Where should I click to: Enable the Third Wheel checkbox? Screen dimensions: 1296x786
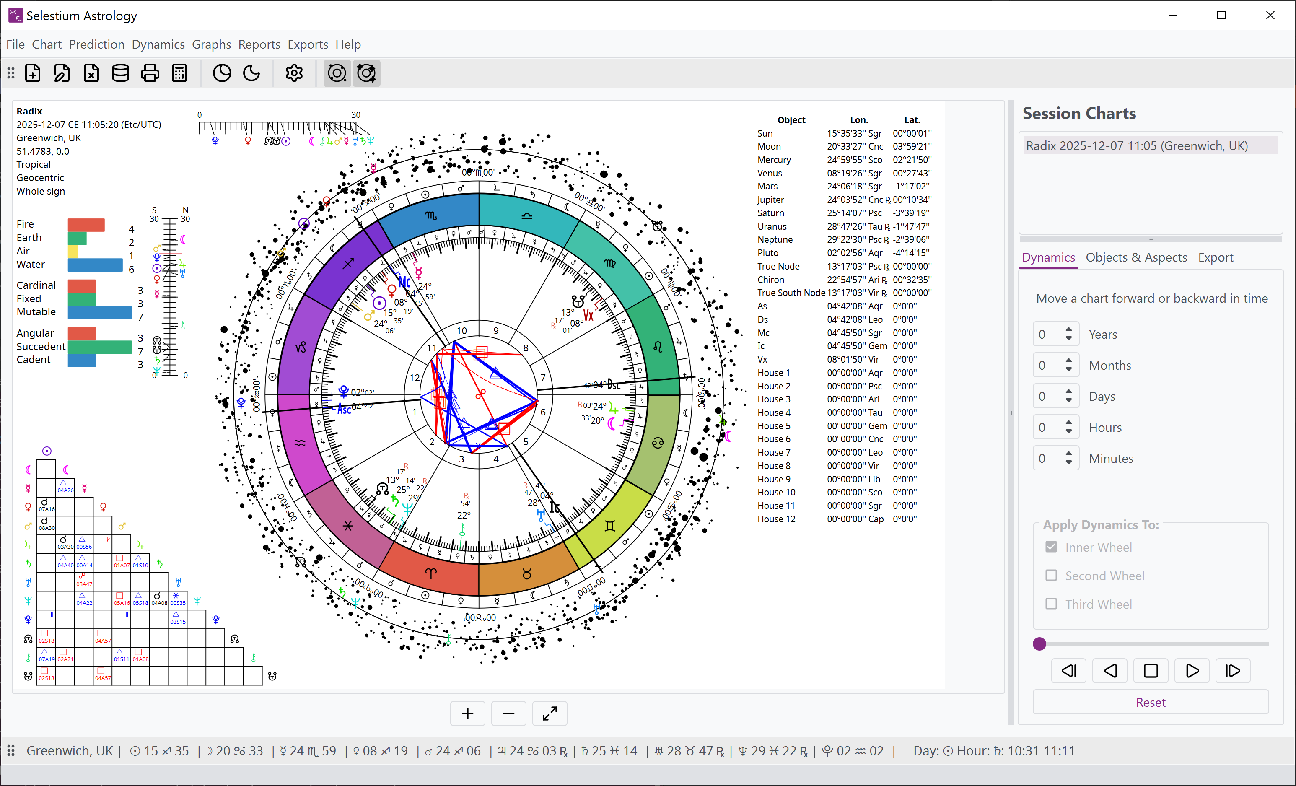[1051, 604]
